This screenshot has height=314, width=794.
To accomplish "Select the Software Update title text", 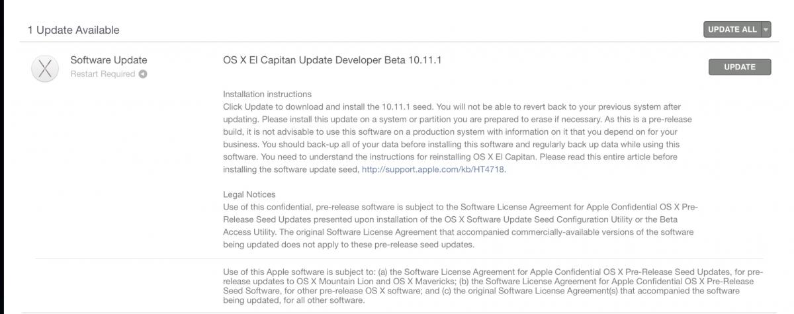I will point(109,60).
